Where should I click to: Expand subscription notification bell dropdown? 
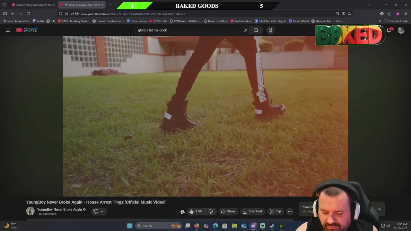99,211
